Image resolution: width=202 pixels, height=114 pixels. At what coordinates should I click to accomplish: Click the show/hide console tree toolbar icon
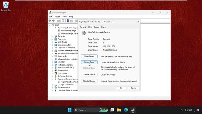click(x=58, y=21)
